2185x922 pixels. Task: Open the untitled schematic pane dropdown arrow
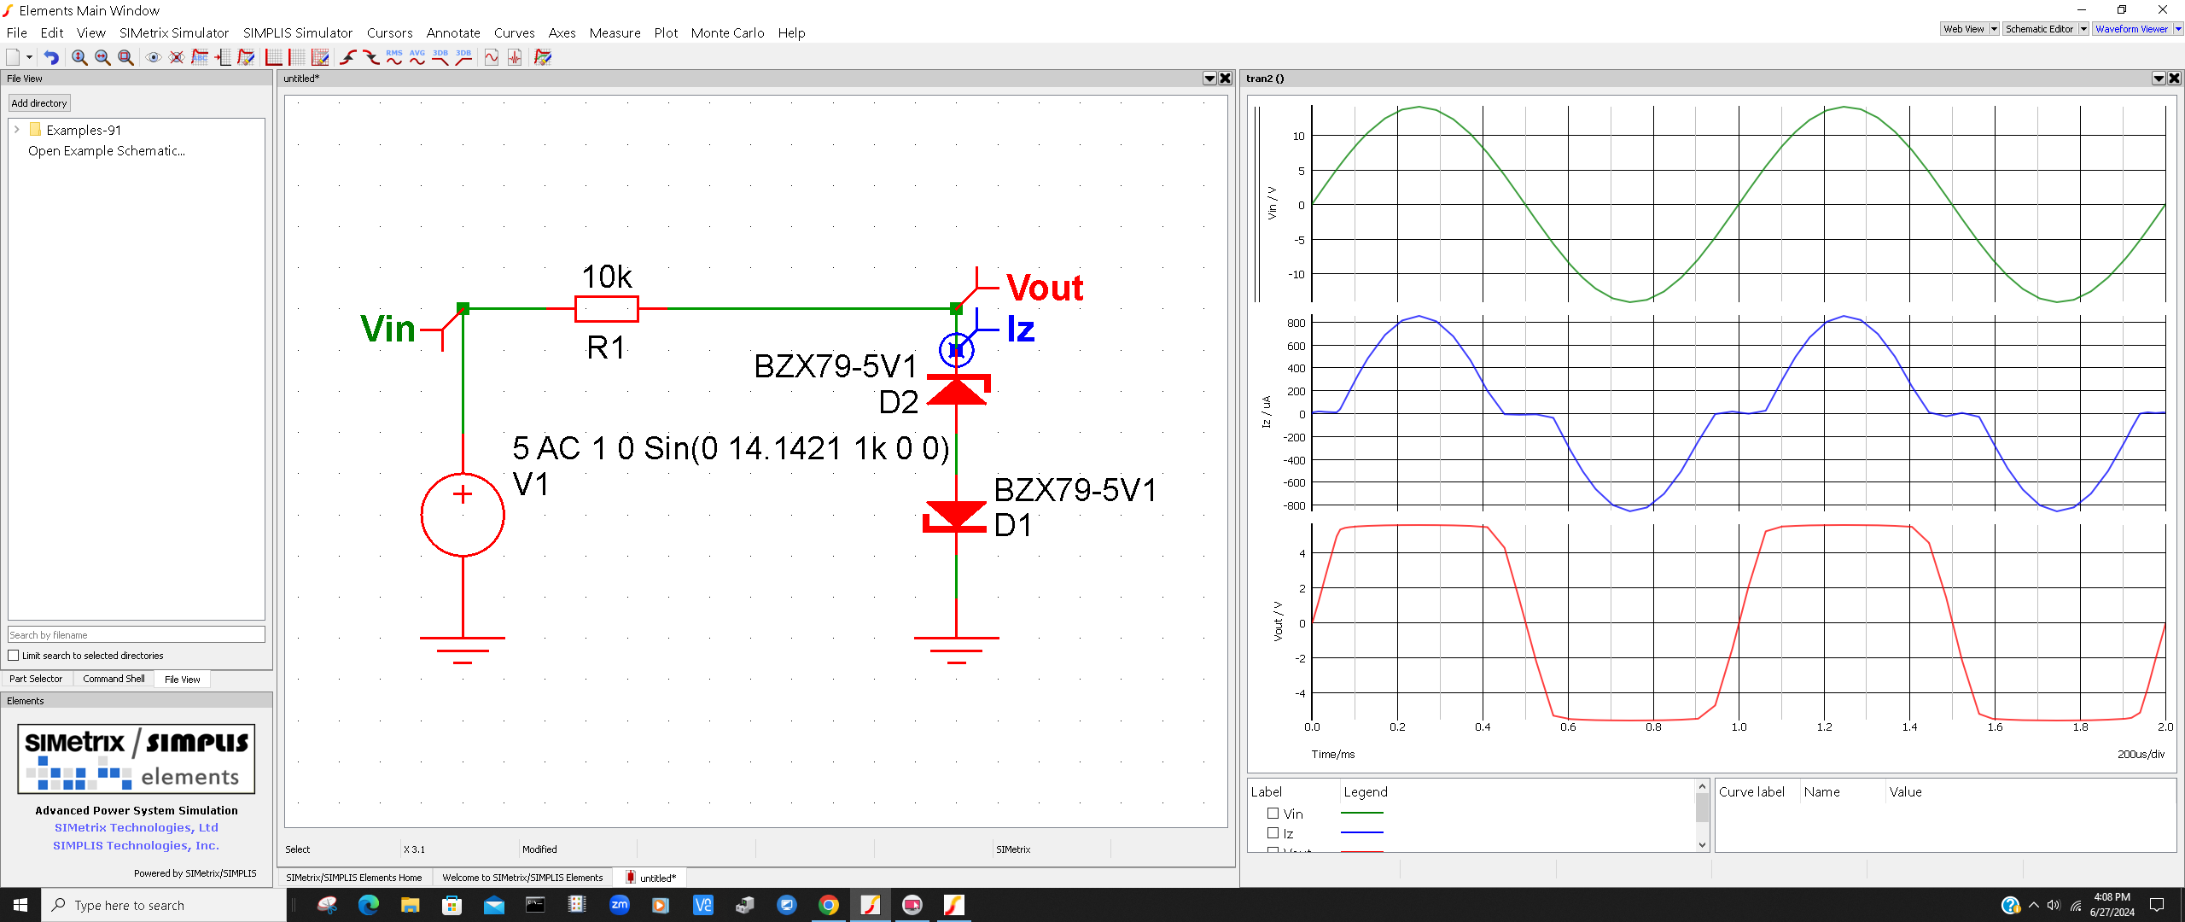pos(1209,79)
